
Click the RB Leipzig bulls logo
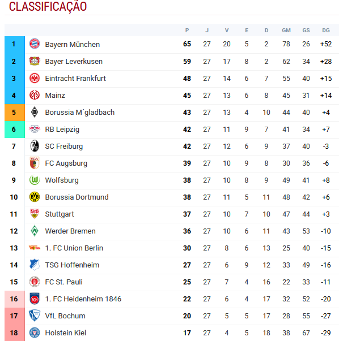35,129
